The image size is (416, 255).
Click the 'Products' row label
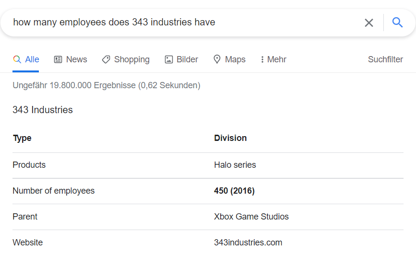click(29, 165)
